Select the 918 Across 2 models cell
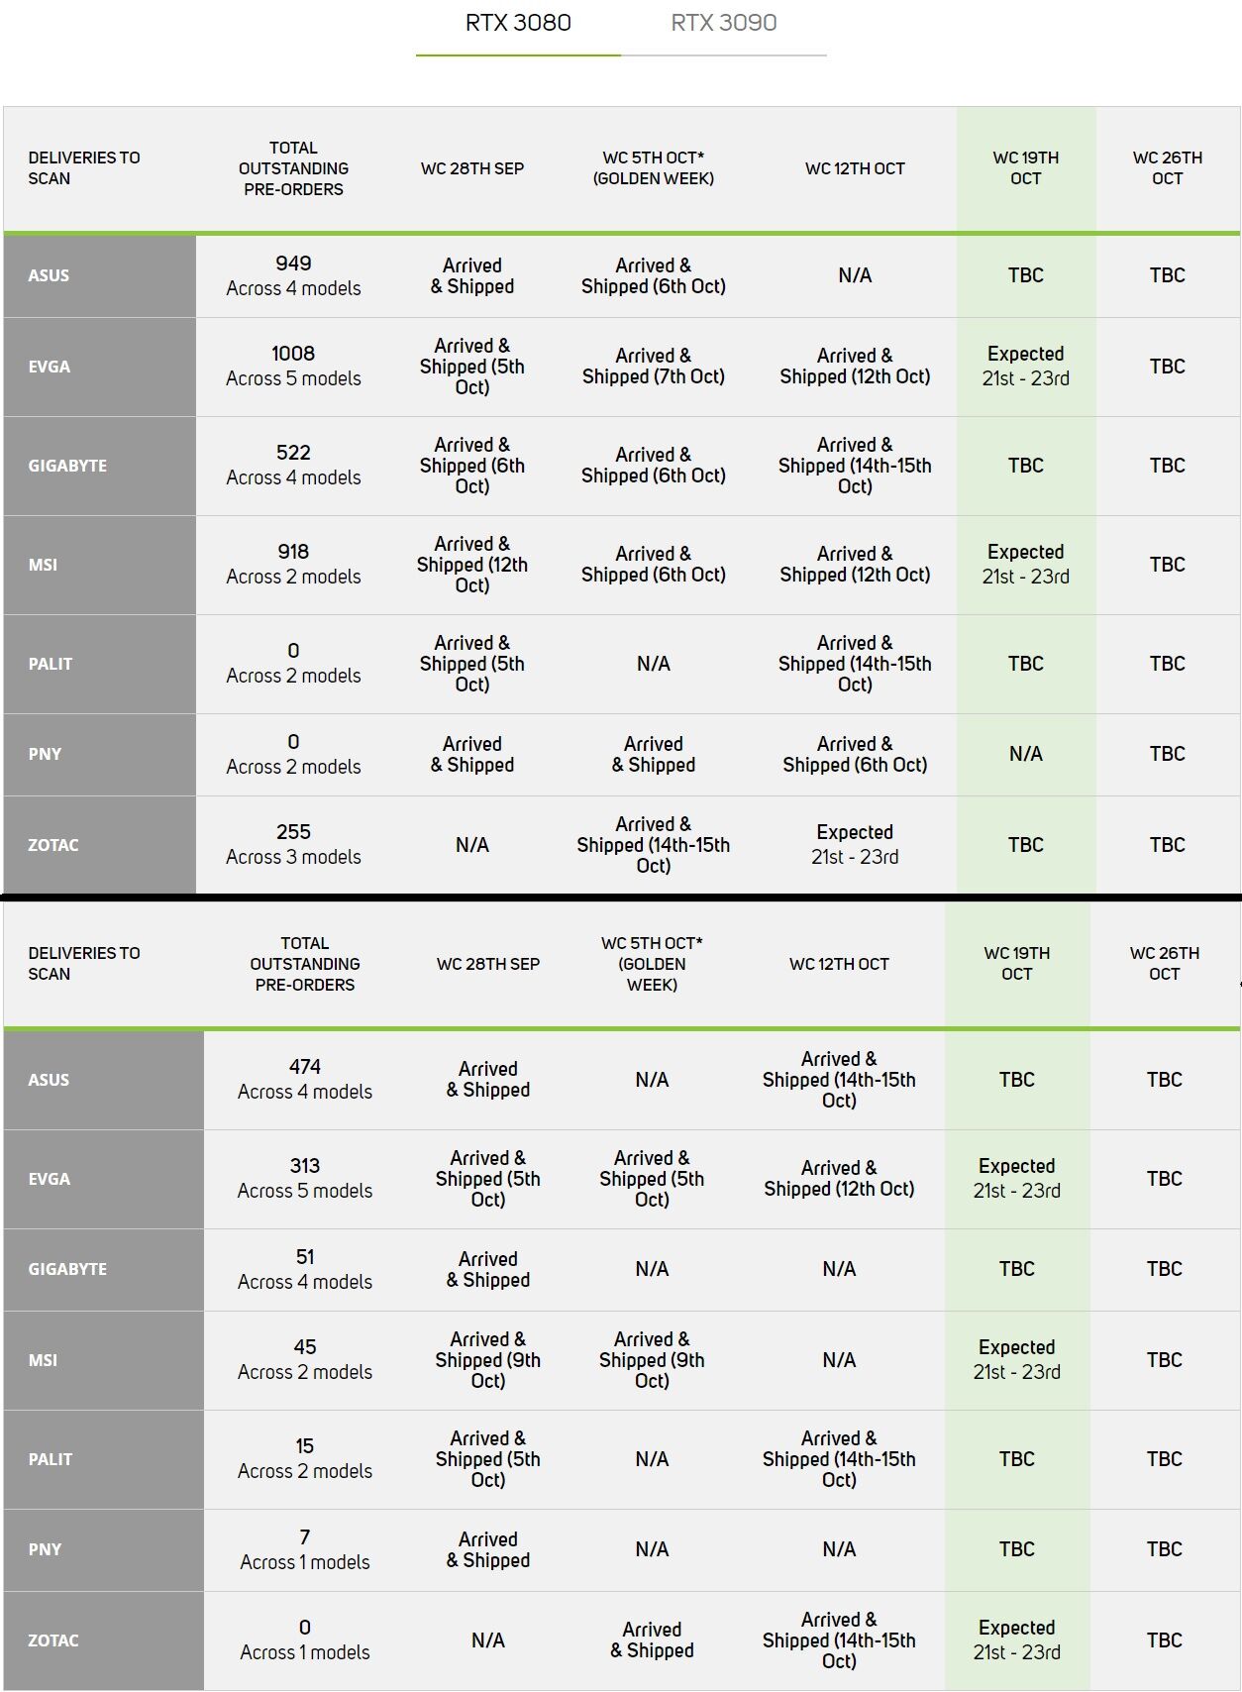 point(293,565)
